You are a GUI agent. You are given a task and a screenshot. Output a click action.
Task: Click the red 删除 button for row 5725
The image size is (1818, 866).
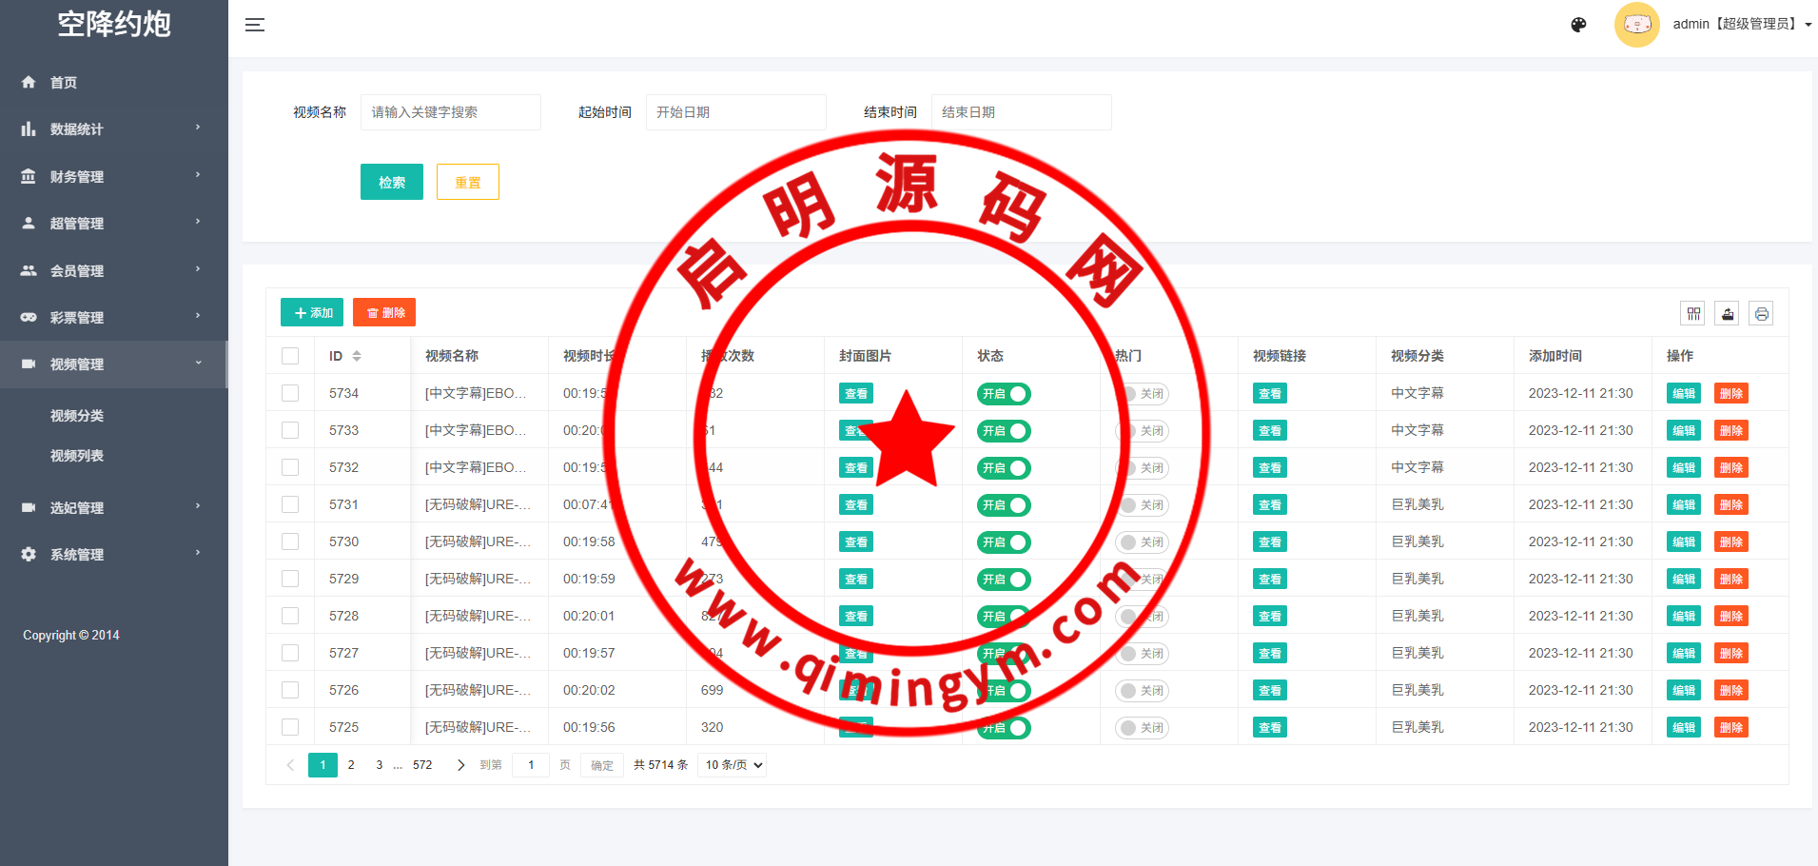click(x=1730, y=728)
